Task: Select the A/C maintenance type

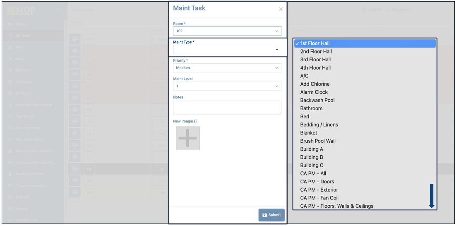Action: coord(305,76)
